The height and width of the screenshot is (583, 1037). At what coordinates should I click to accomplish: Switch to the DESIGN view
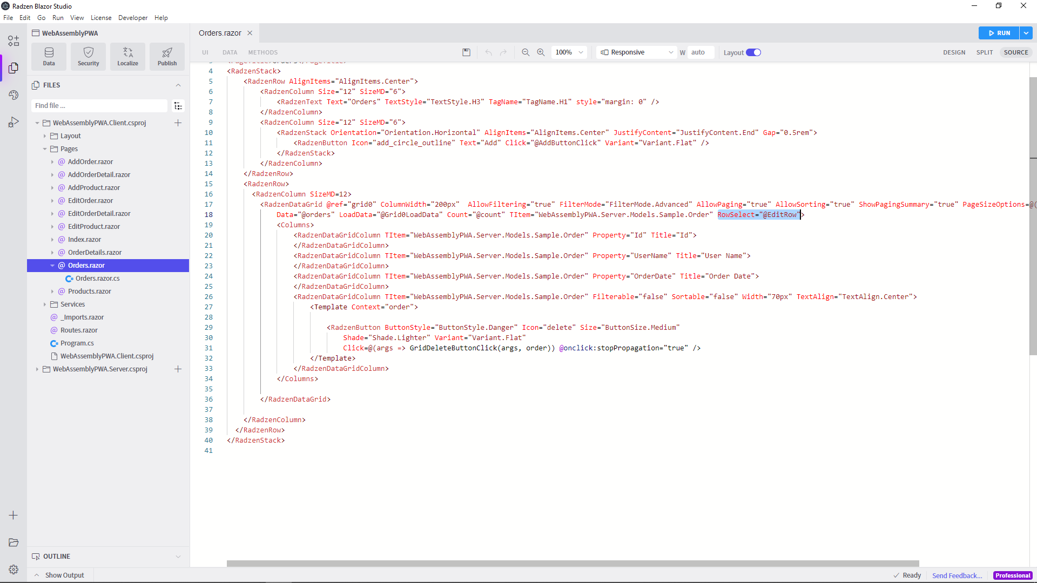click(954, 52)
